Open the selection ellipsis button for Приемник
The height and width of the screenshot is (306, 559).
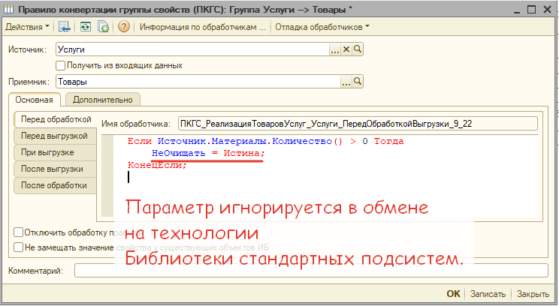coord(346,82)
